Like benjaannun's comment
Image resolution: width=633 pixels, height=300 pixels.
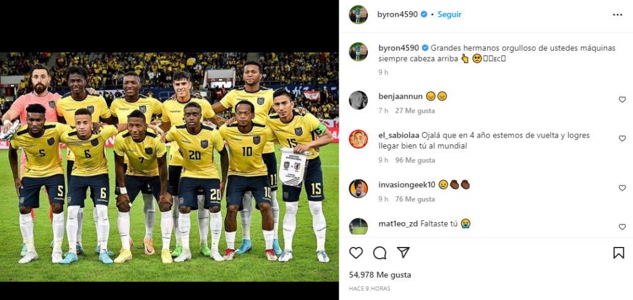(622, 99)
